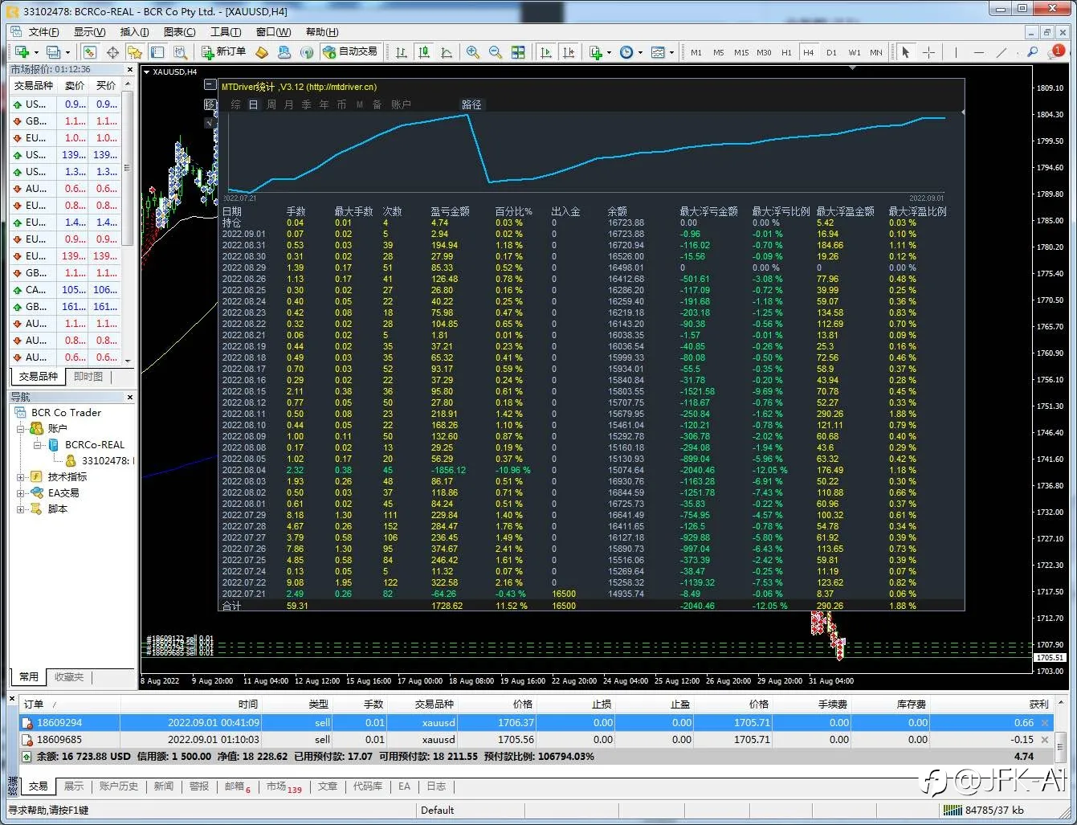Open templates dropdown arrow
This screenshot has width=1077, height=825.
click(671, 52)
